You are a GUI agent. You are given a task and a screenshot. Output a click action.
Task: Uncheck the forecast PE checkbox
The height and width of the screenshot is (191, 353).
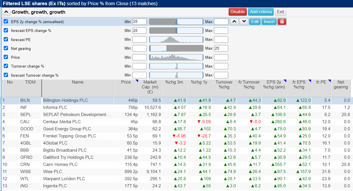[6, 39]
